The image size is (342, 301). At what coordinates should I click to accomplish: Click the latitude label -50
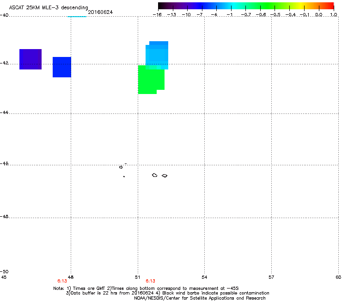4,272
